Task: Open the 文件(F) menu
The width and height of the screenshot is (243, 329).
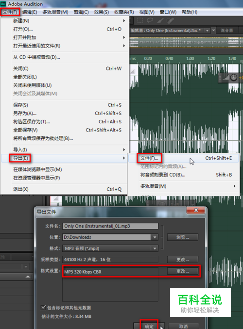Action: click(x=10, y=12)
